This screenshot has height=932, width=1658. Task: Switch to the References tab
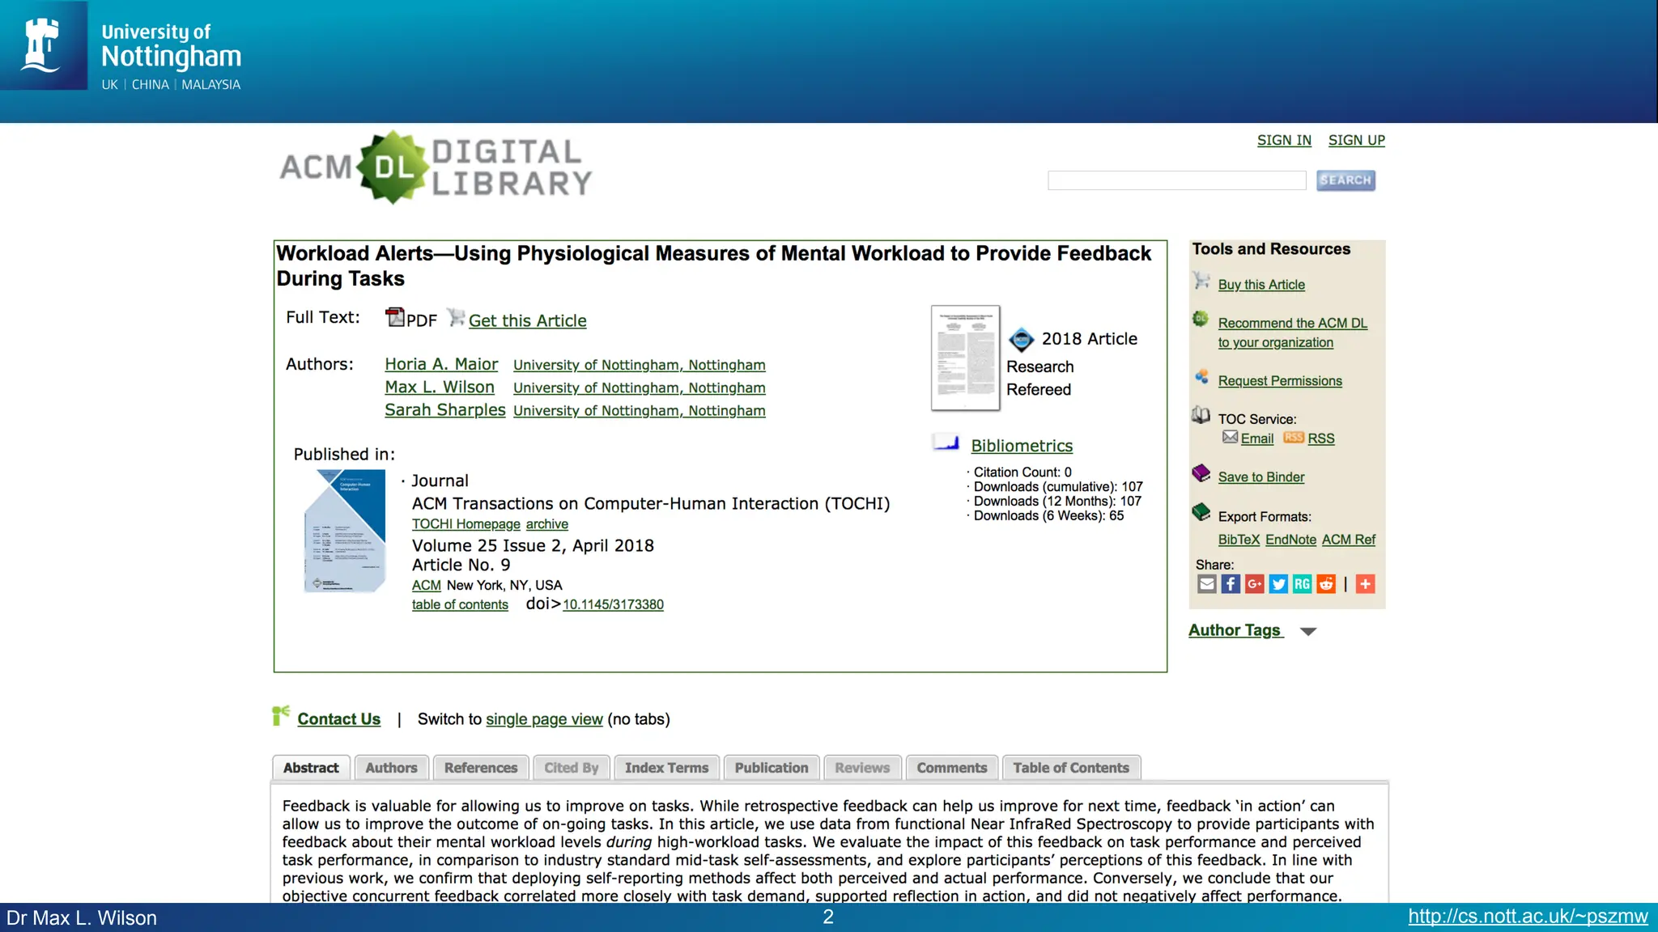tap(480, 768)
